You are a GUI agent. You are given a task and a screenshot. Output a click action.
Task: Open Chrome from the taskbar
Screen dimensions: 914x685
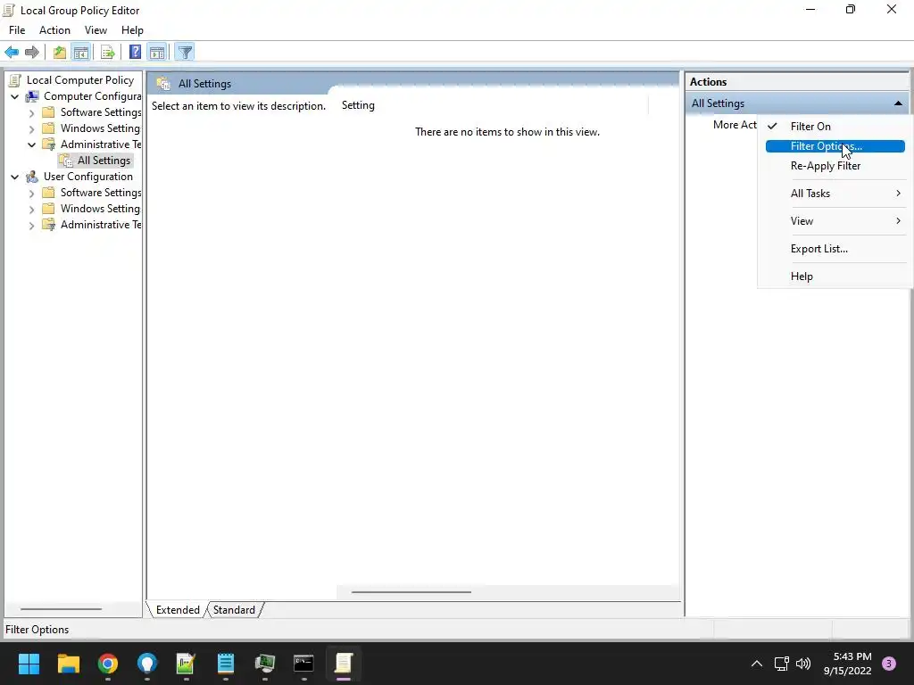[x=108, y=664]
